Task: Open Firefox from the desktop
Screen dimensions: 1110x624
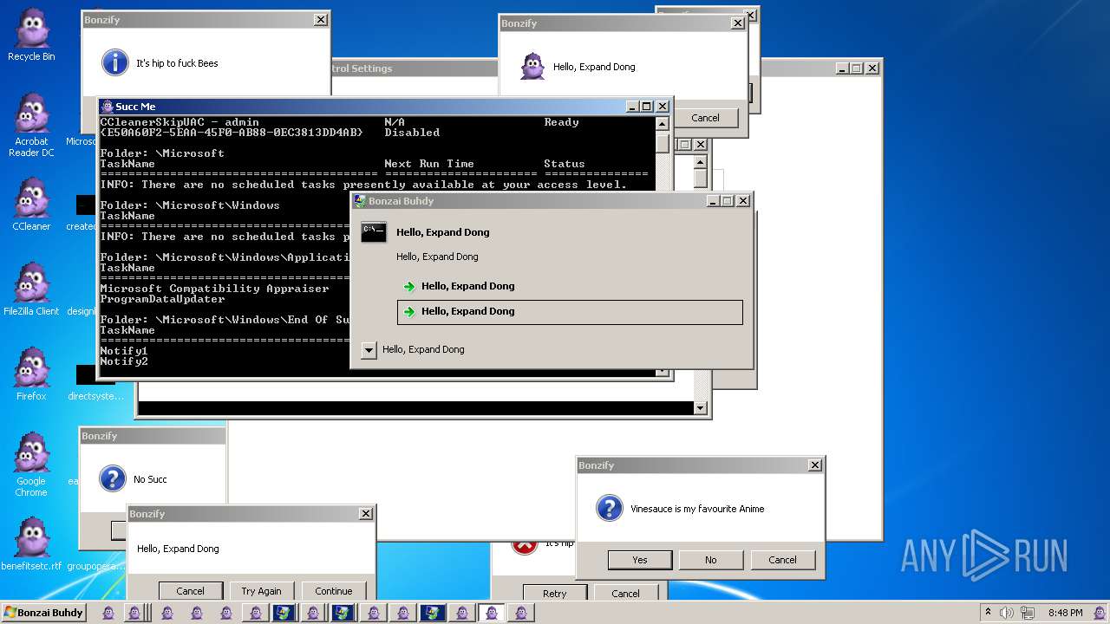Action: pyautogui.click(x=31, y=374)
